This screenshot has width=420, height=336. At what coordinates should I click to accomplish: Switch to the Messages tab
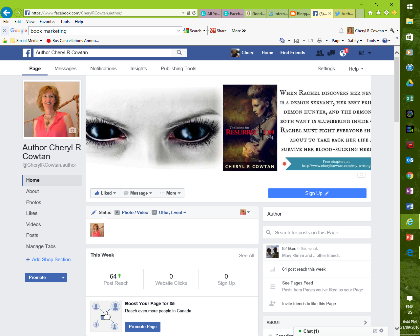coord(66,69)
